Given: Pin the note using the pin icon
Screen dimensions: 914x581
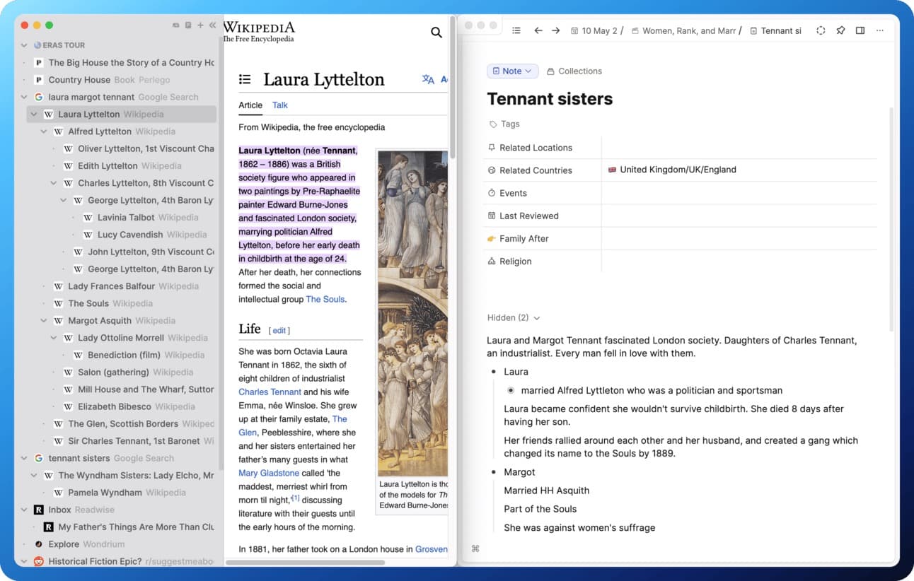Looking at the screenshot, I should coord(840,31).
